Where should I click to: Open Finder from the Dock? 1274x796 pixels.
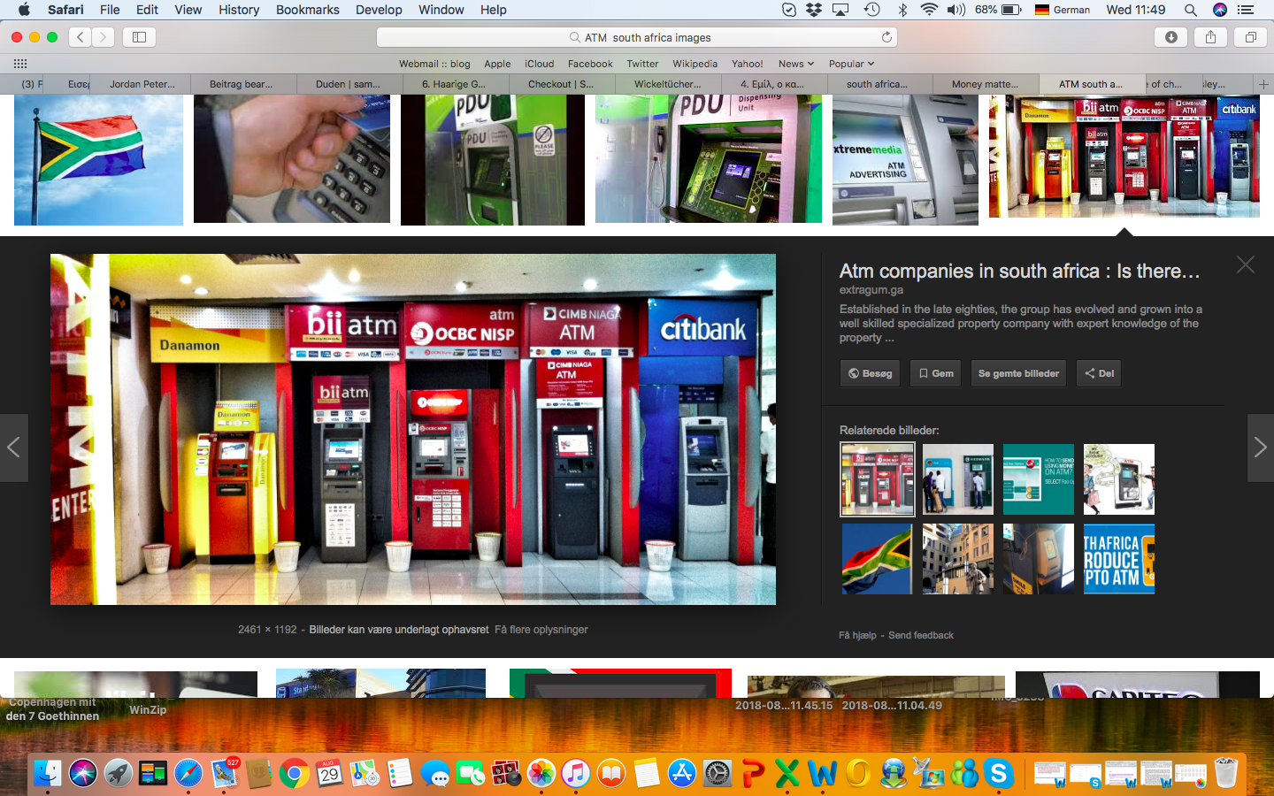coord(48,774)
